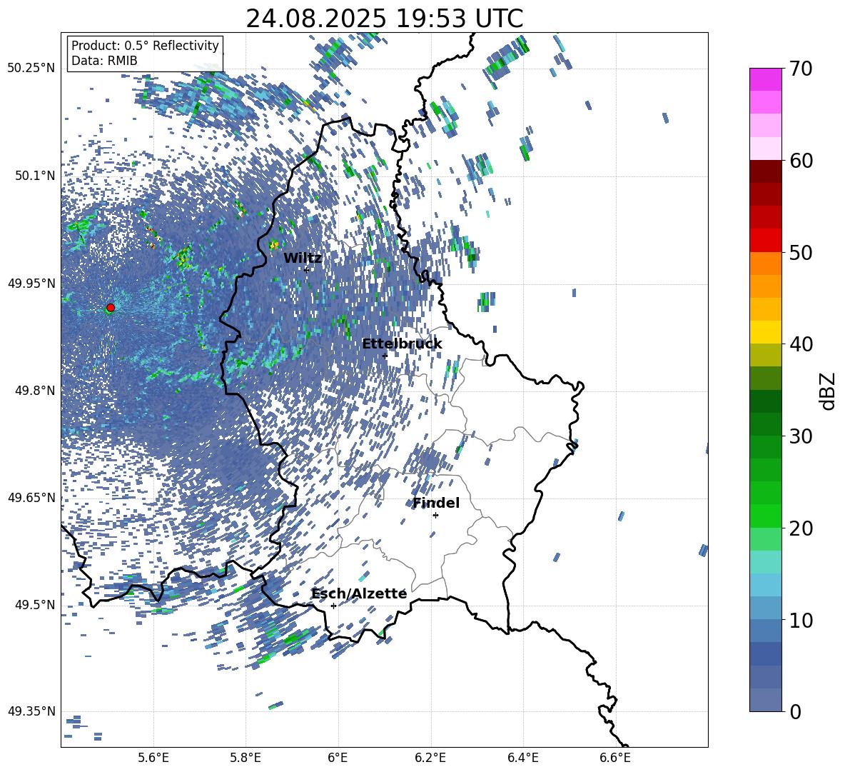Click the colorbar tick label 30
Image resolution: width=845 pixels, height=772 pixels.
(x=801, y=436)
